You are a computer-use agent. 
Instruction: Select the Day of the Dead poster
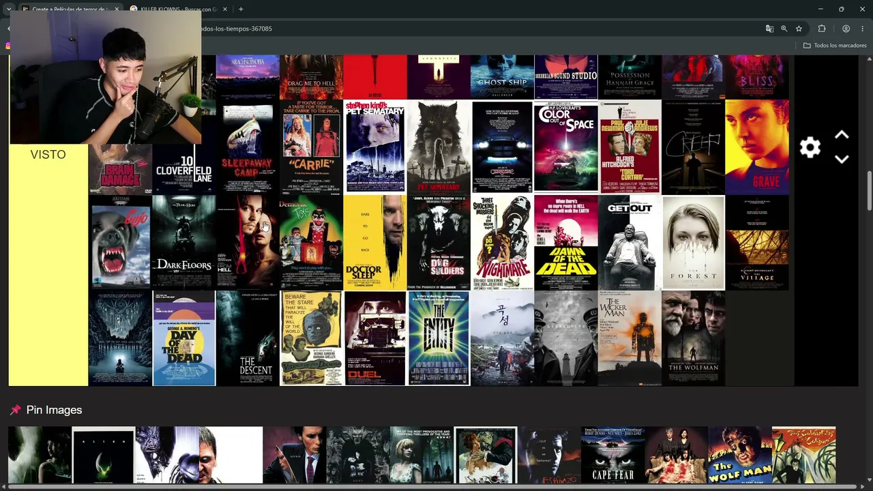pos(183,338)
